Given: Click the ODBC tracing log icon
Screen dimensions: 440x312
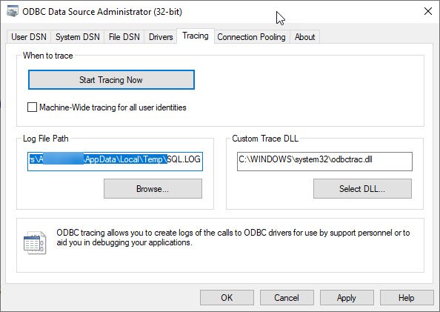Looking at the screenshot, I should pyautogui.click(x=35, y=242).
